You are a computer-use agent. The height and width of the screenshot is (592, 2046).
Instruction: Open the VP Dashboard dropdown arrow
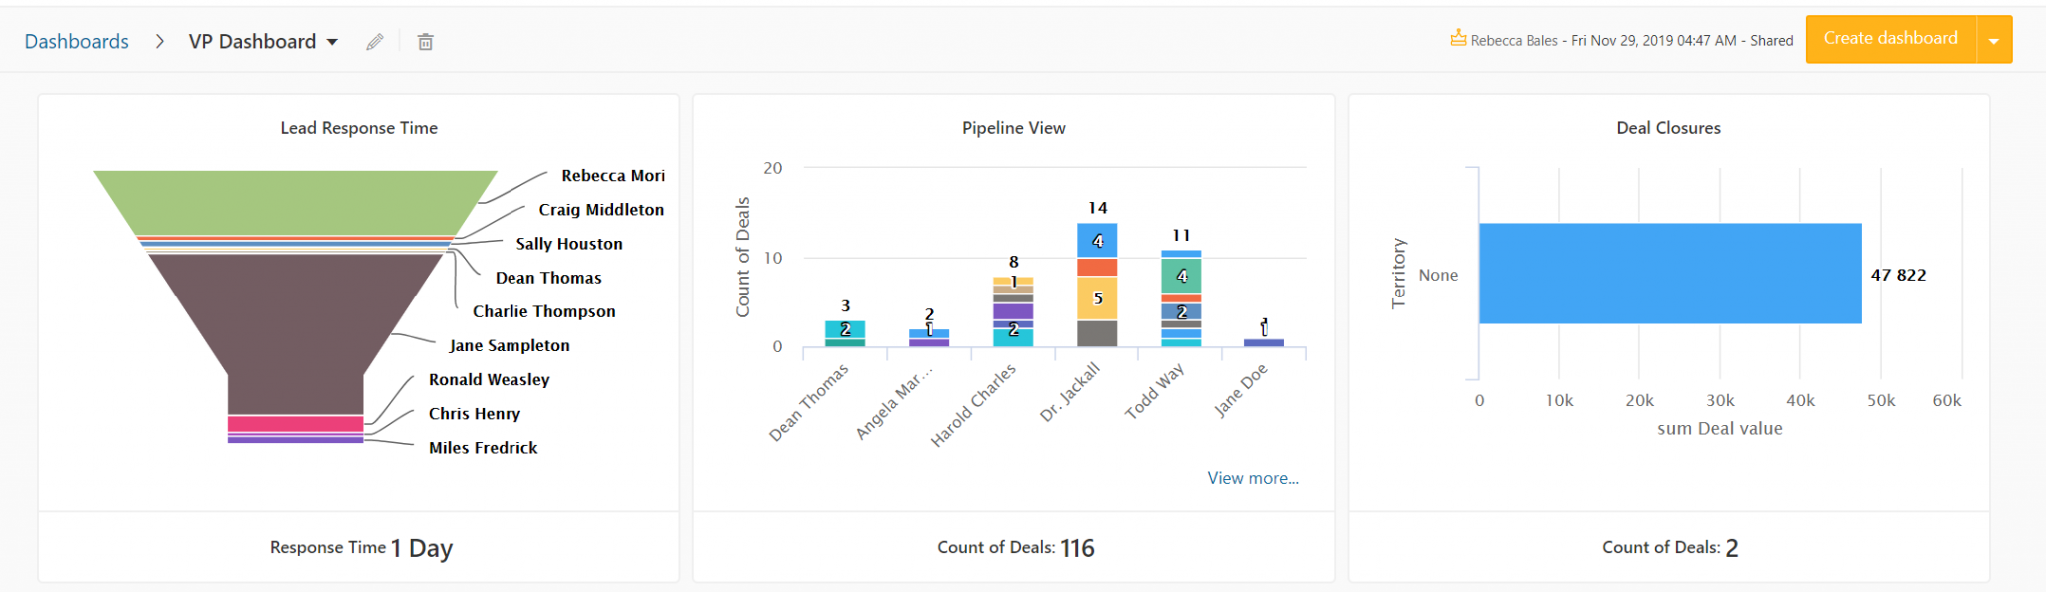pos(332,42)
